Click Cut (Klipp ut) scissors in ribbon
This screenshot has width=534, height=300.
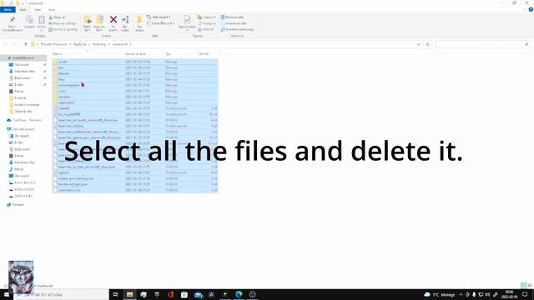click(x=57, y=17)
